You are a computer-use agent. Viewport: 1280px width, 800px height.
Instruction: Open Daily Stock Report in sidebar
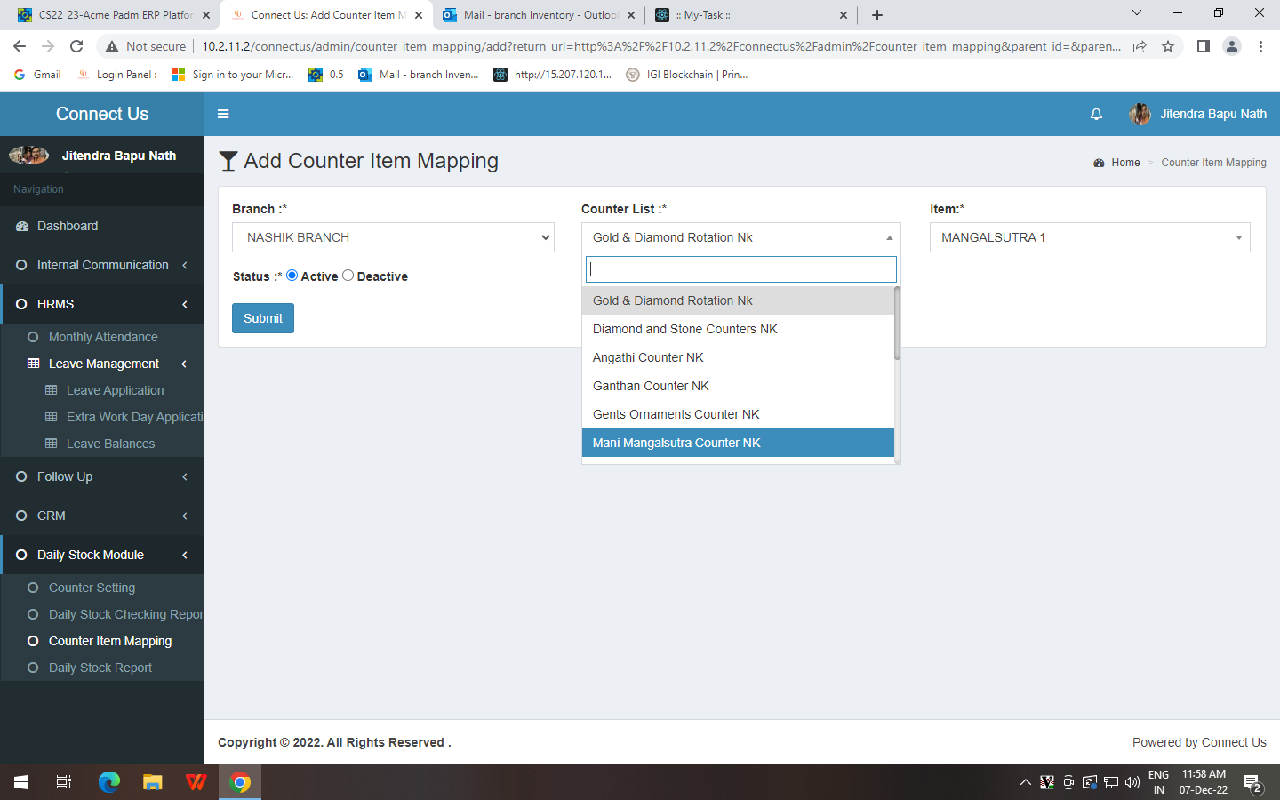click(x=100, y=668)
